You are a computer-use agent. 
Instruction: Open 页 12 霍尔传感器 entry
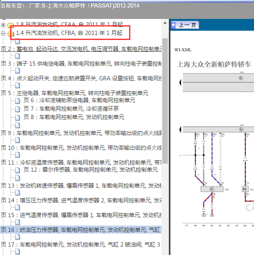tap(91, 170)
